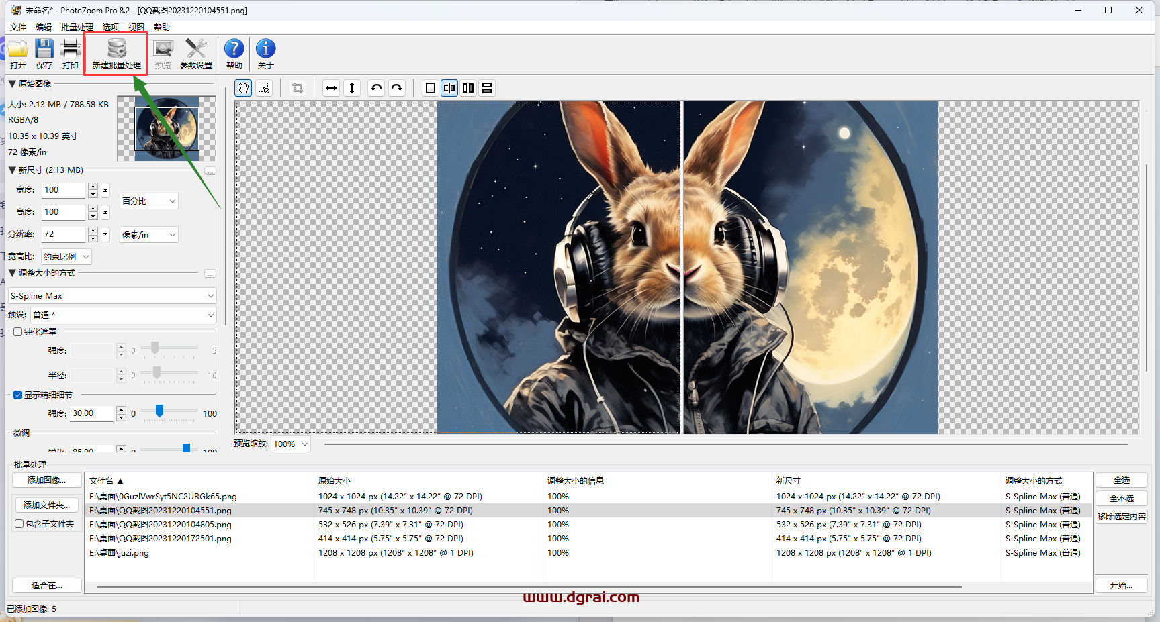
Task: Click the 添加图像... button
Action: (47, 480)
